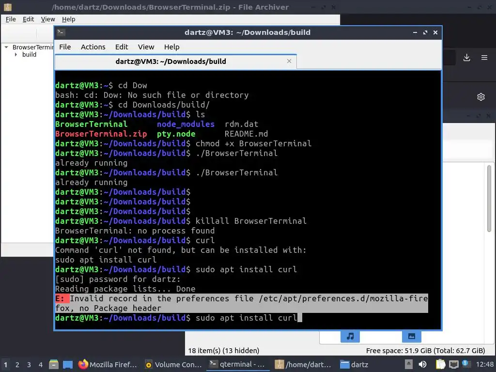Click 'BrowserTerminal.zip' in the ls output

click(101, 134)
